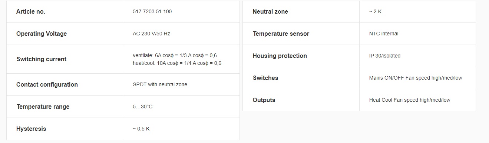Image resolution: width=489 pixels, height=143 pixels.
Task: Click the Contact configuration label
Action: click(47, 84)
